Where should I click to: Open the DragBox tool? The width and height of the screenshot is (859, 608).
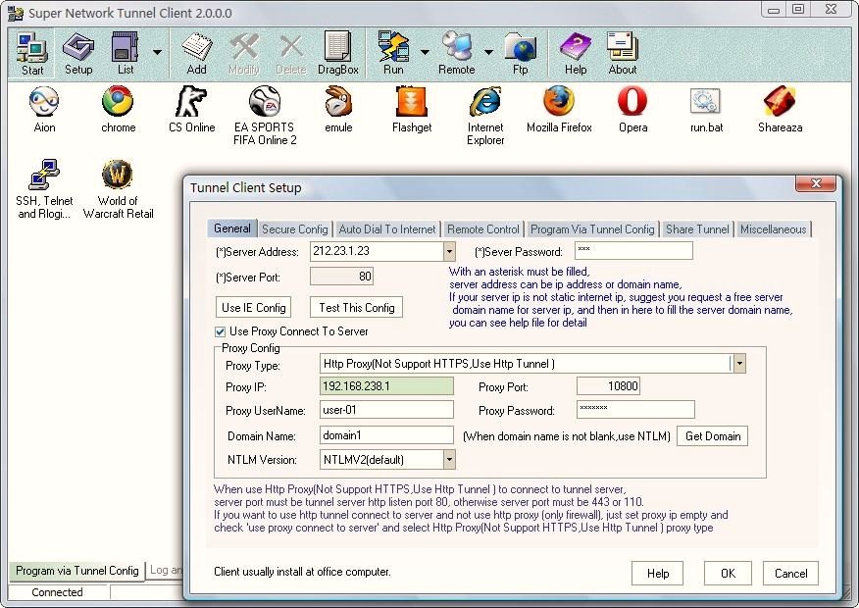[x=337, y=53]
